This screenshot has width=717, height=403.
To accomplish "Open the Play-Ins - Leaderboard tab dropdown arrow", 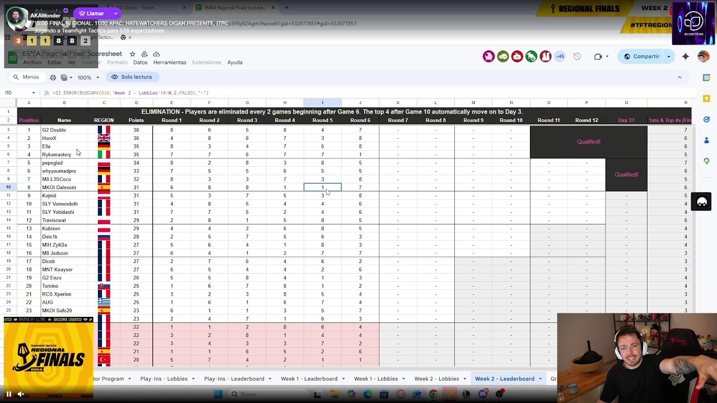I will (x=269, y=379).
